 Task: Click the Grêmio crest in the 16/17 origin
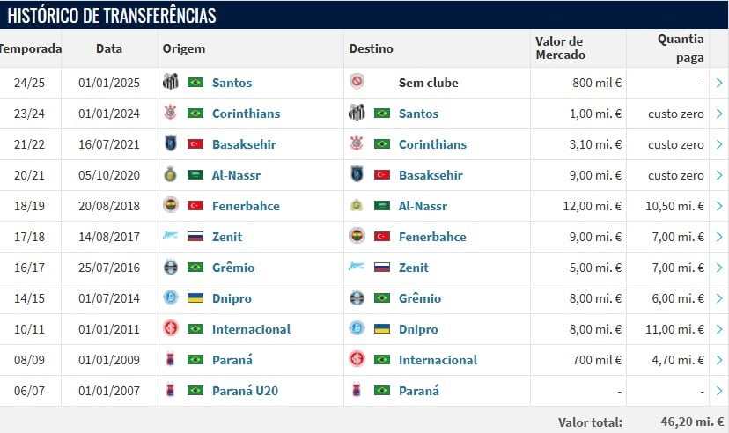click(x=171, y=268)
